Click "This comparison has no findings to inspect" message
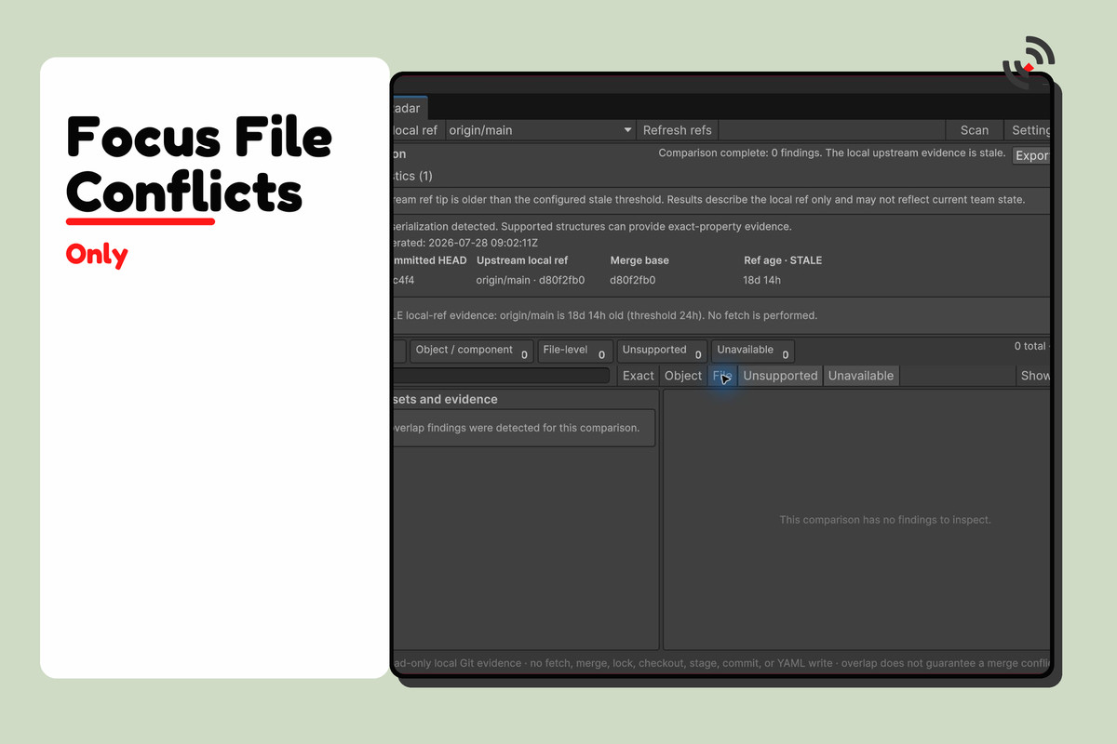Screen dimensions: 1117x744 click(885, 520)
